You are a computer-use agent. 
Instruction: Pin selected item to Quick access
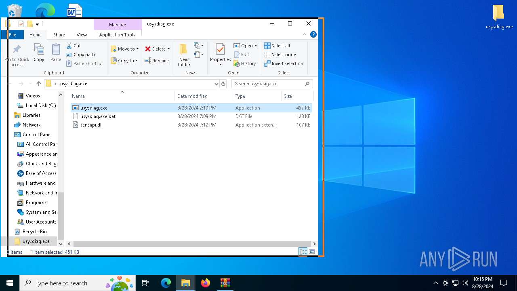pyautogui.click(x=17, y=55)
